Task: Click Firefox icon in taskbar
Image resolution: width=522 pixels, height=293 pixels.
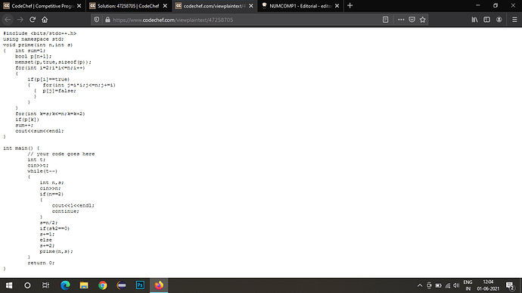Action: tap(159, 285)
